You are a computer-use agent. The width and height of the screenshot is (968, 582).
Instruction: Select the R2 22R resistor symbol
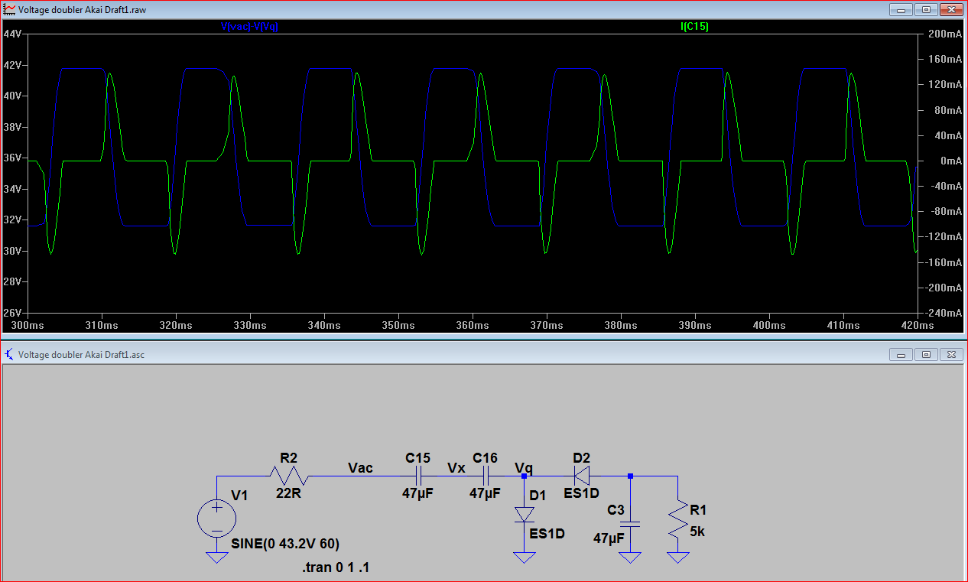[x=290, y=476]
